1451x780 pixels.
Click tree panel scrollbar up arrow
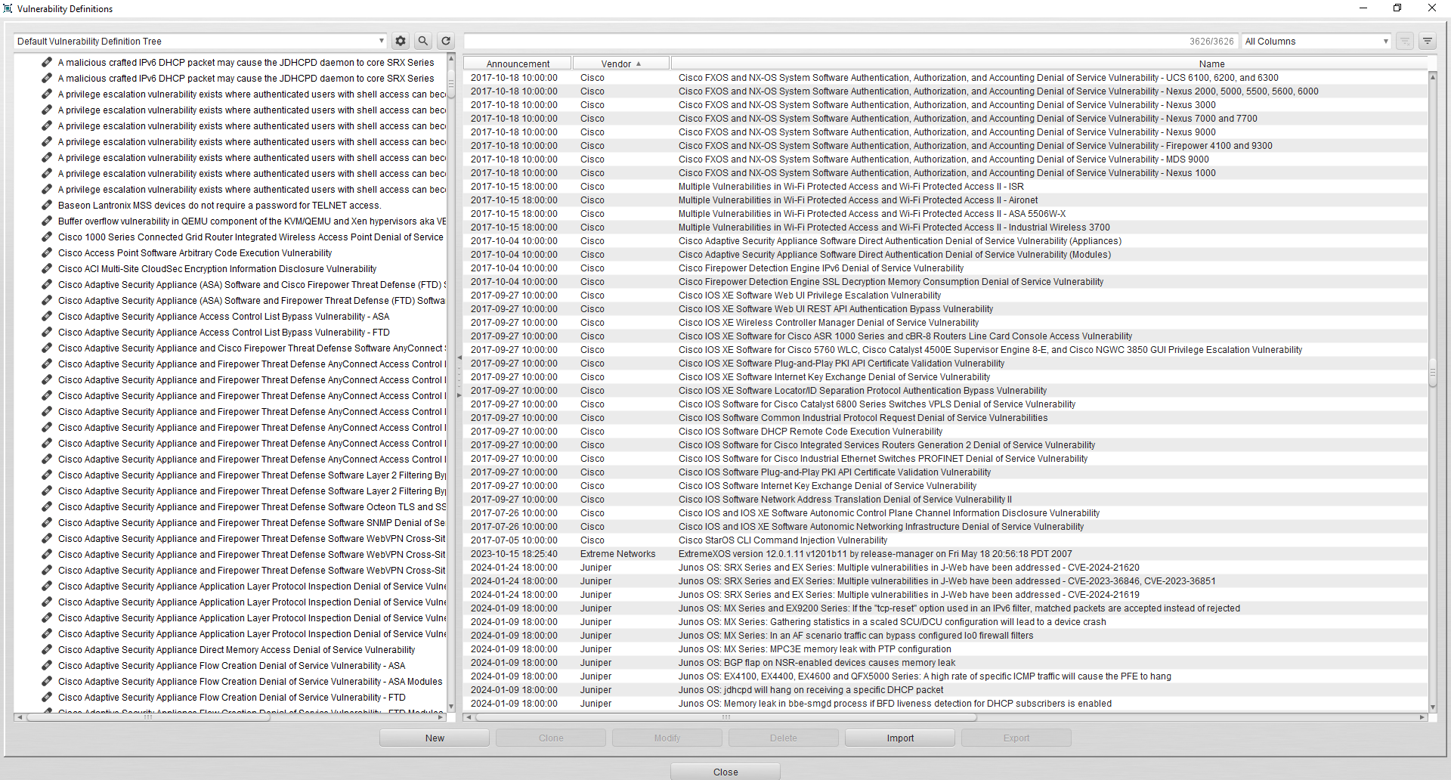(x=451, y=59)
